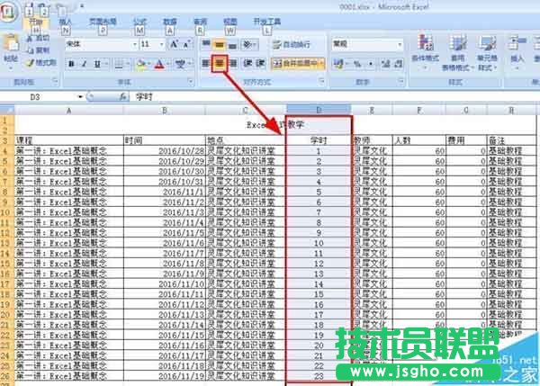540x386 pixels.
Task: Expand the underline style arrow
Action: coord(106,64)
